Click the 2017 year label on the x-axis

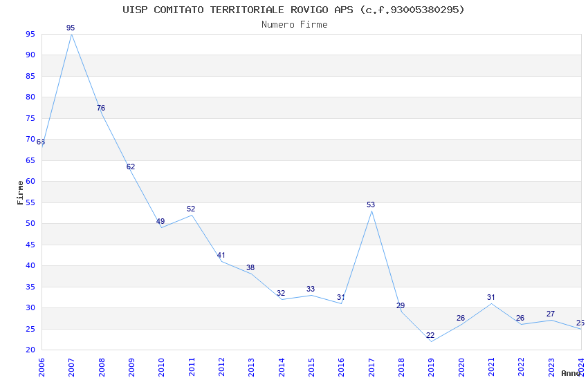pyautogui.click(x=371, y=368)
